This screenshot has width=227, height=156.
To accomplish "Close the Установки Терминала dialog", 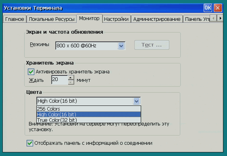I will (218, 8).
